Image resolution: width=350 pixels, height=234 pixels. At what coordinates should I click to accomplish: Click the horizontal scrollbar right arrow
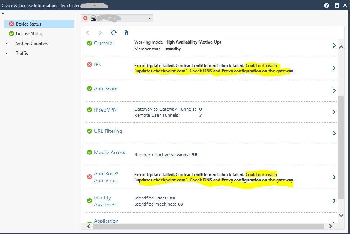(x=331, y=226)
